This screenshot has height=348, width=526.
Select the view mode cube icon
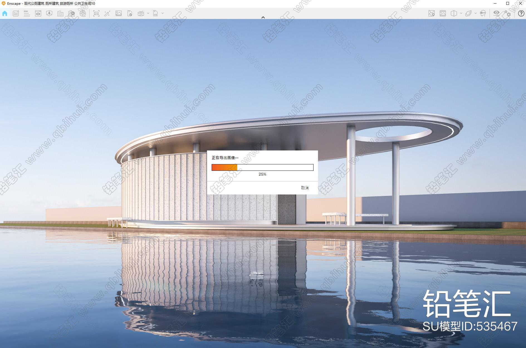point(454,13)
